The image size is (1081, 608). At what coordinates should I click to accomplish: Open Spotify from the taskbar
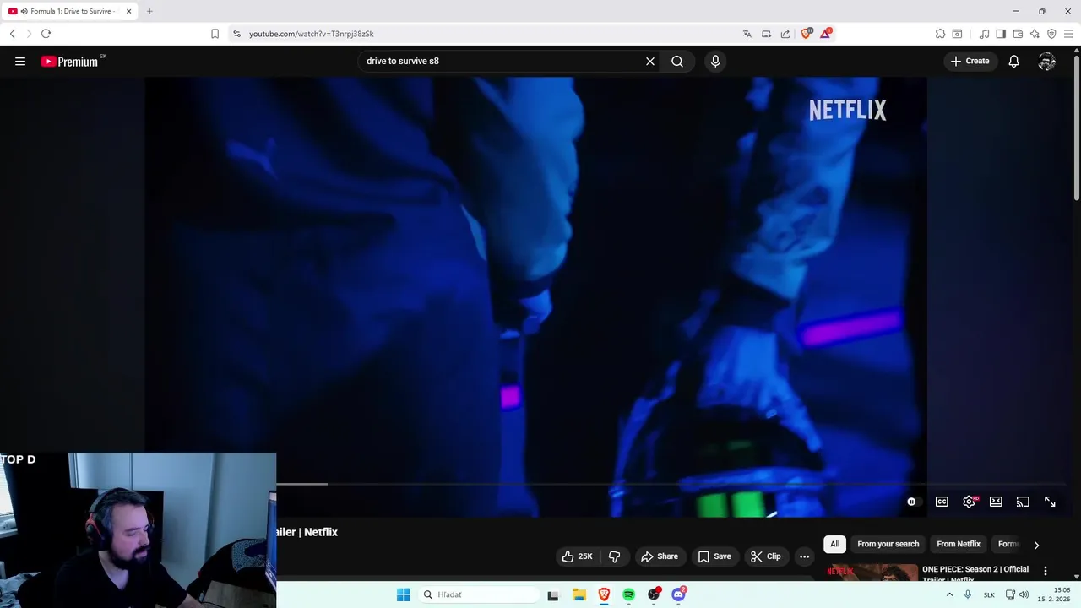click(x=628, y=594)
